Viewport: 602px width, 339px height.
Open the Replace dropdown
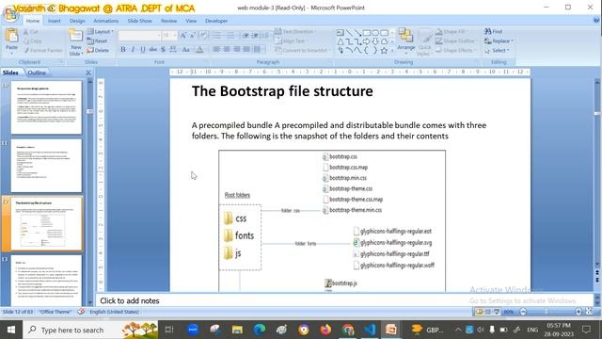(x=499, y=40)
